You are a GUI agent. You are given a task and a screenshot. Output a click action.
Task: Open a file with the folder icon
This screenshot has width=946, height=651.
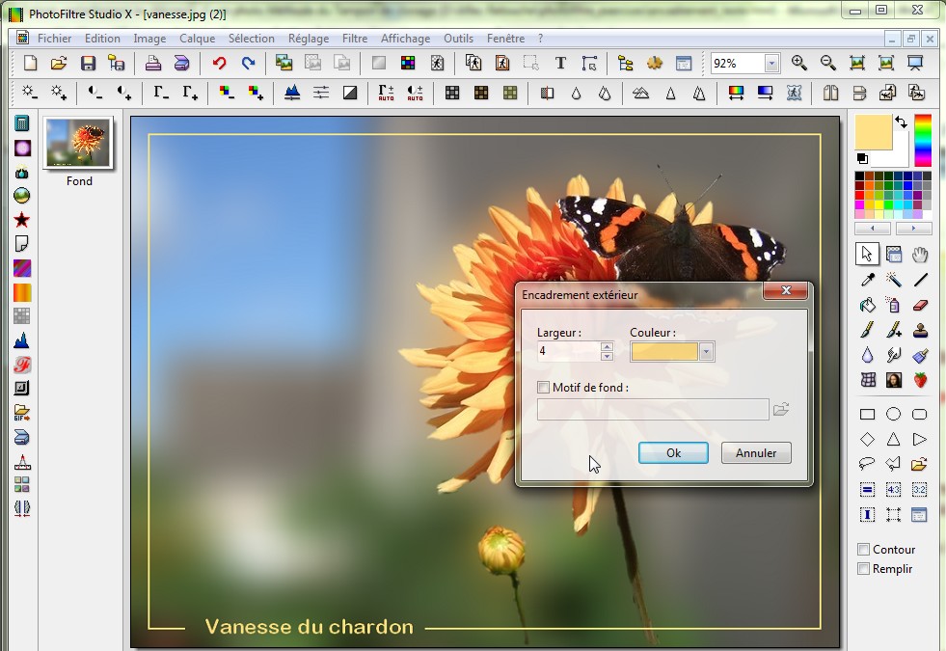click(59, 64)
